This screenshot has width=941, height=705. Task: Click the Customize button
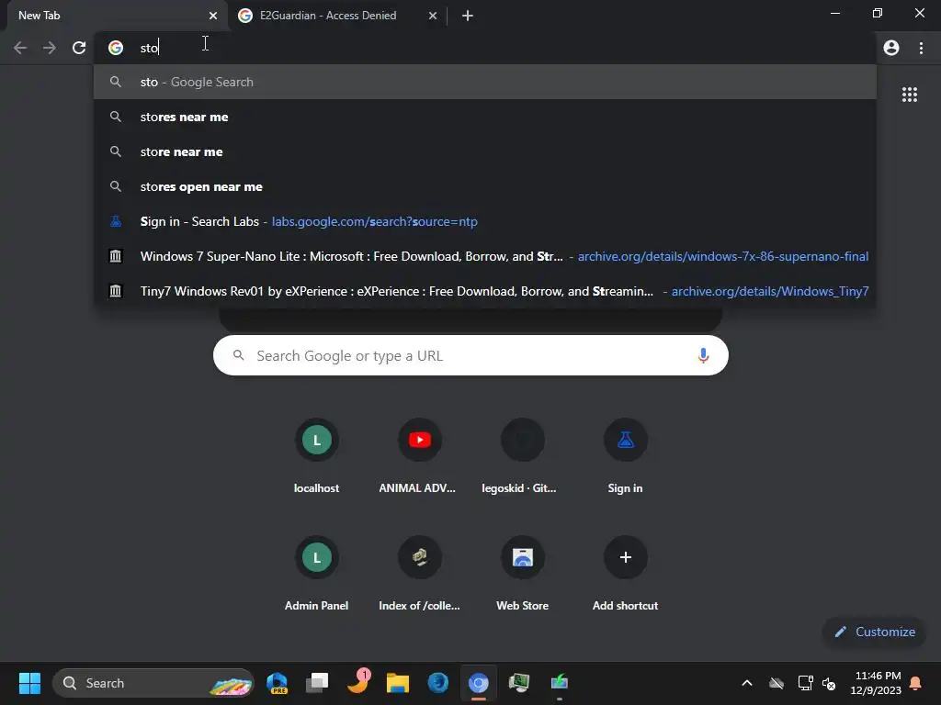pos(875,632)
